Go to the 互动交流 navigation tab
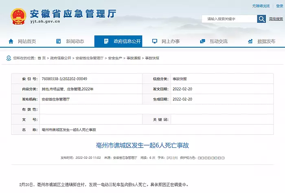The height and width of the screenshot is (193, 285). tap(218, 42)
